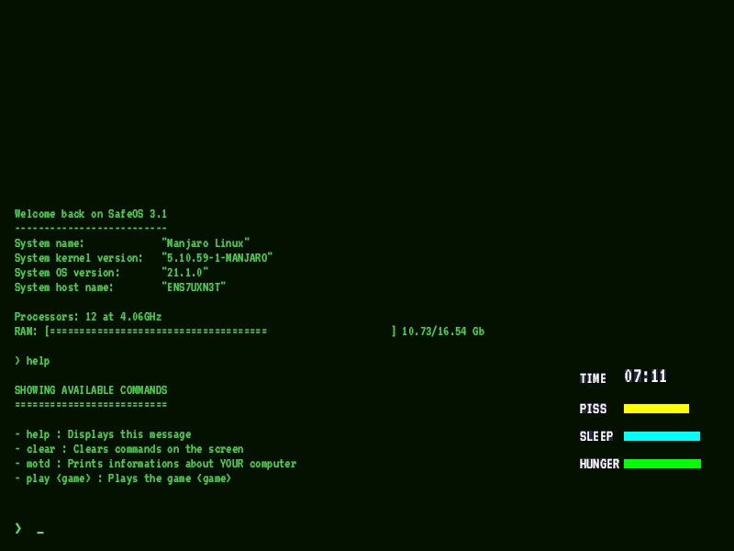Click the 'help : Displays this message' entry

coord(103,434)
